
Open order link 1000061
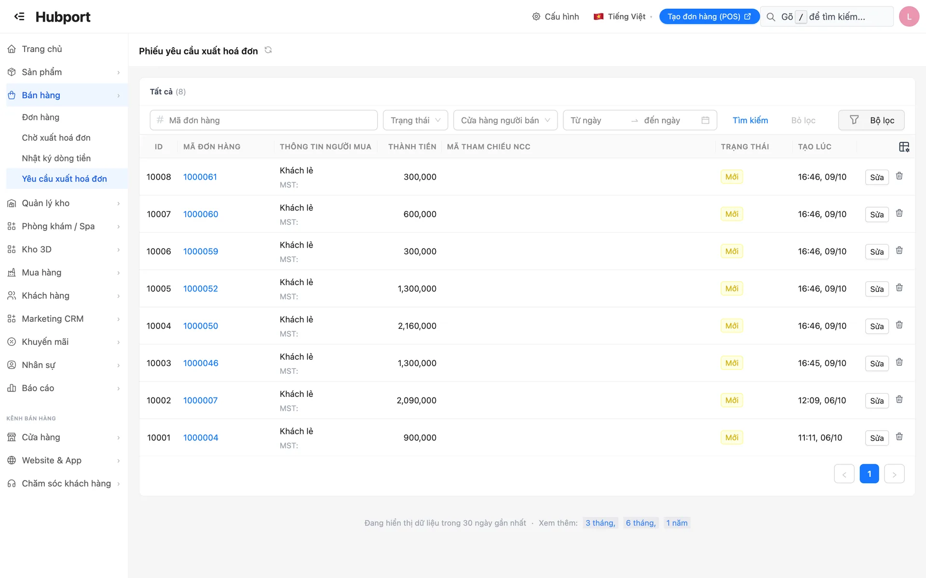point(200,177)
